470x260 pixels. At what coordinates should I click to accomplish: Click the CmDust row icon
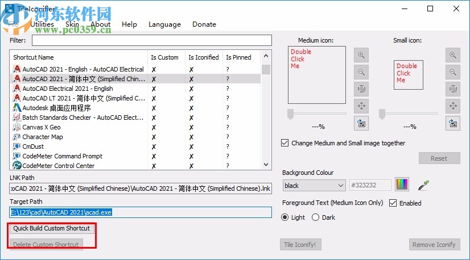[17, 146]
